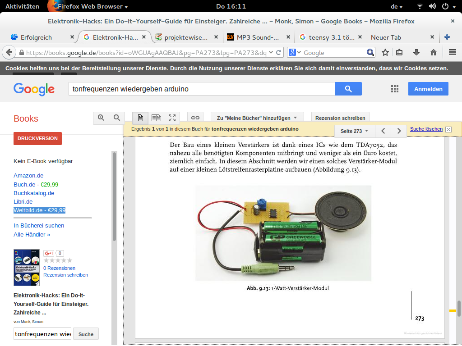The image size is (462, 346).
Task: Click the Google search query field
Action: coord(202,89)
